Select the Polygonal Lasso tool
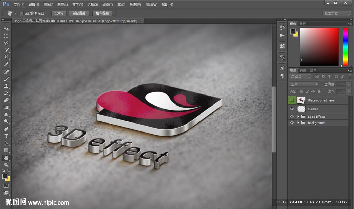This screenshot has height=209, width=354. coord(6,43)
